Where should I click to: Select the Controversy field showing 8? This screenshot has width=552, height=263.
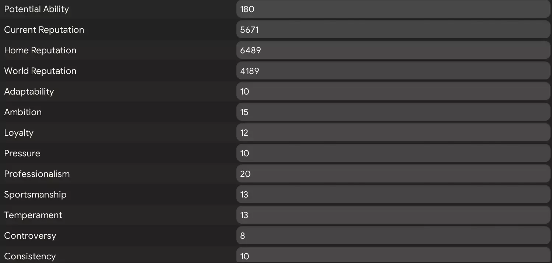(393, 236)
